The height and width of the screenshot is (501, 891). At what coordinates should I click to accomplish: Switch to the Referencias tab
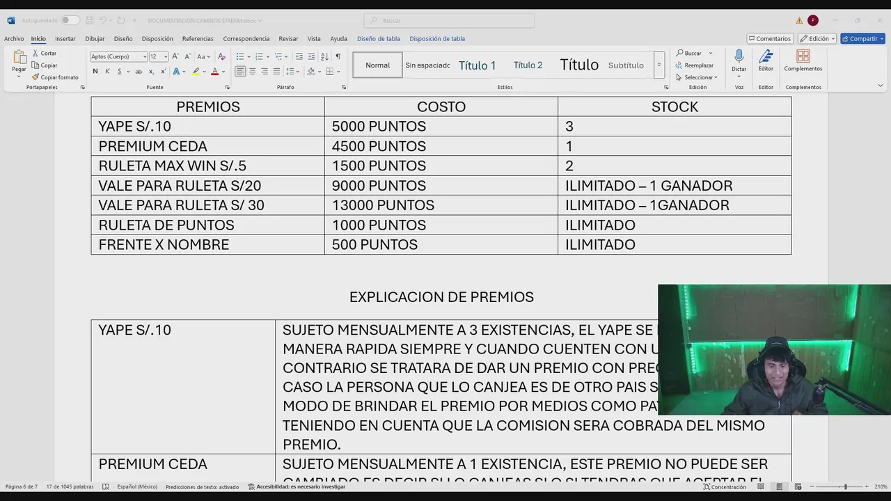[x=198, y=39]
